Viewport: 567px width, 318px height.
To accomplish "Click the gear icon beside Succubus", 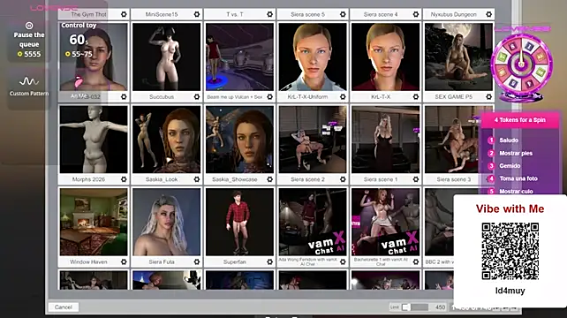I will [197, 97].
